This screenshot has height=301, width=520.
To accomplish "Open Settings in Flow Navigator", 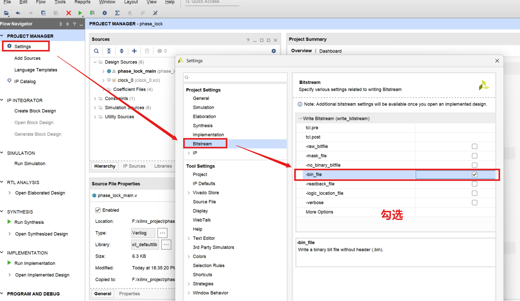I will click(23, 46).
